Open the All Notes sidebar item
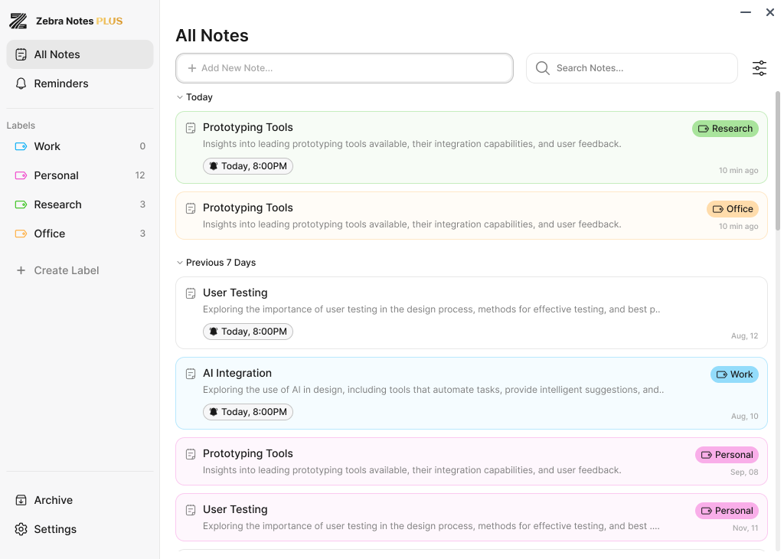The image size is (784, 559). pyautogui.click(x=80, y=54)
